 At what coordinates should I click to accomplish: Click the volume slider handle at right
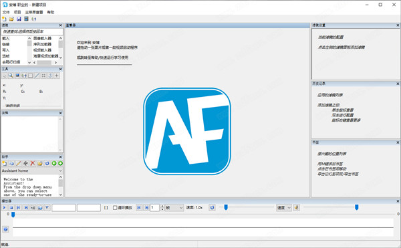coord(356,207)
